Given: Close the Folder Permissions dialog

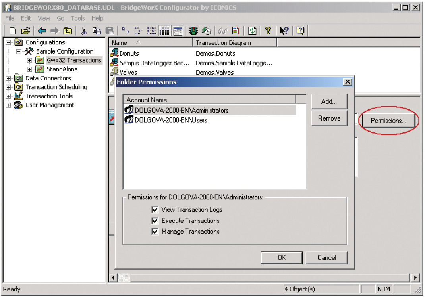Looking at the screenshot, I should (348, 82).
